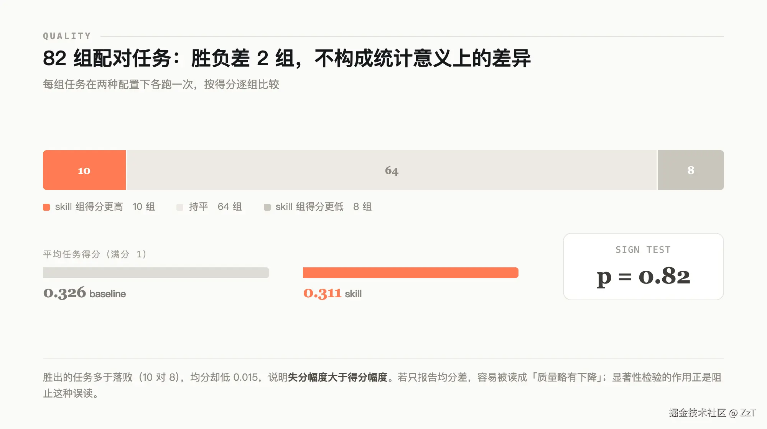The image size is (767, 429).
Task: Click the orange skill average score bar
Action: [411, 273]
